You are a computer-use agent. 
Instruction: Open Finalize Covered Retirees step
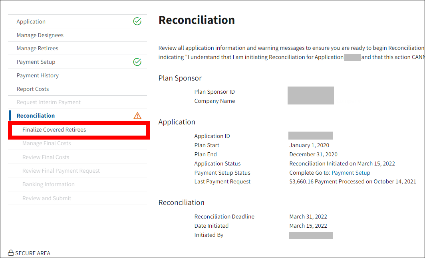(x=54, y=130)
